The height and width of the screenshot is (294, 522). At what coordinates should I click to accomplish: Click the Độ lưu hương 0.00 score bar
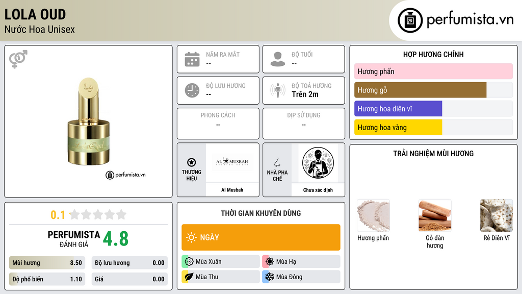coord(129,263)
